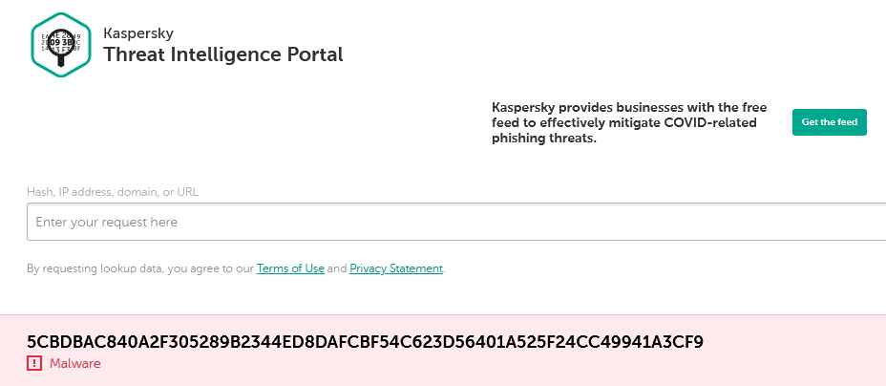The width and height of the screenshot is (886, 386).
Task: Open the Terms of Use link
Action: click(290, 268)
